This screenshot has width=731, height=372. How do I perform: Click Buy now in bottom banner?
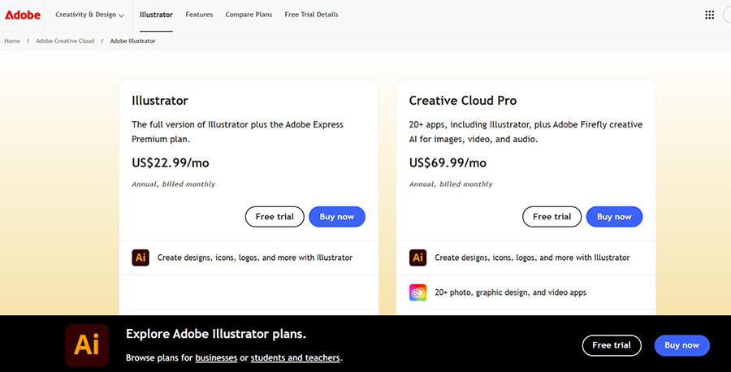(682, 345)
